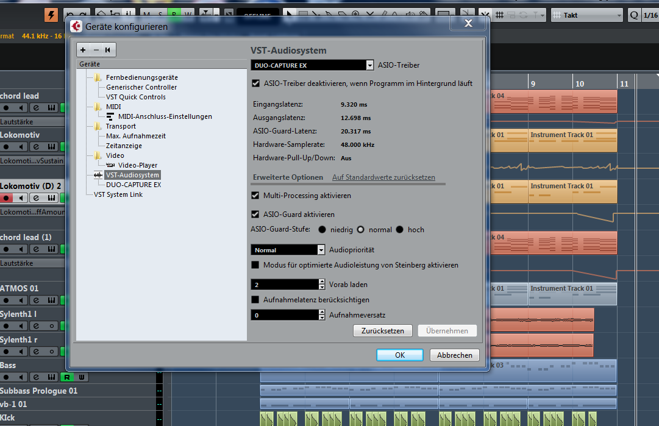
Task: Toggle ASIO-Guard aktivieren checkbox
Action: coord(255,215)
